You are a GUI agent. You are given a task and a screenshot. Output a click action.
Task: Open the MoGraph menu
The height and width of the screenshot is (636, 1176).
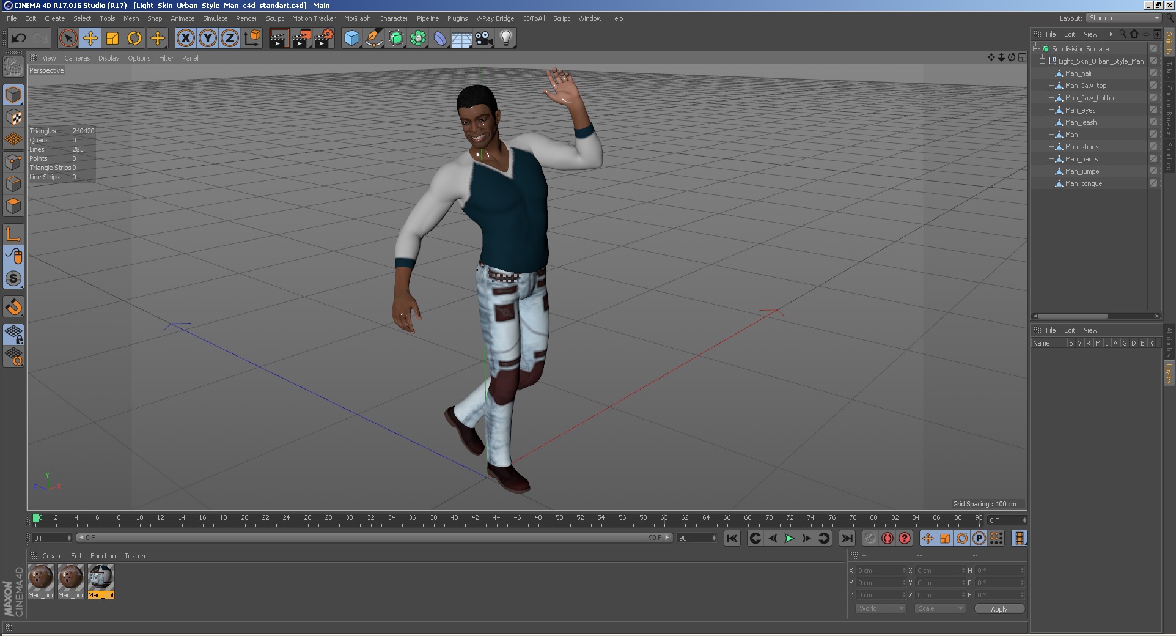coord(357,18)
